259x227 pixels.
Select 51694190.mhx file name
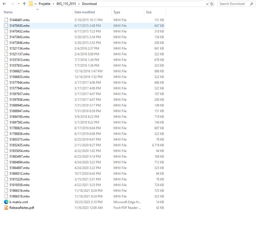pyautogui.click(x=20, y=117)
